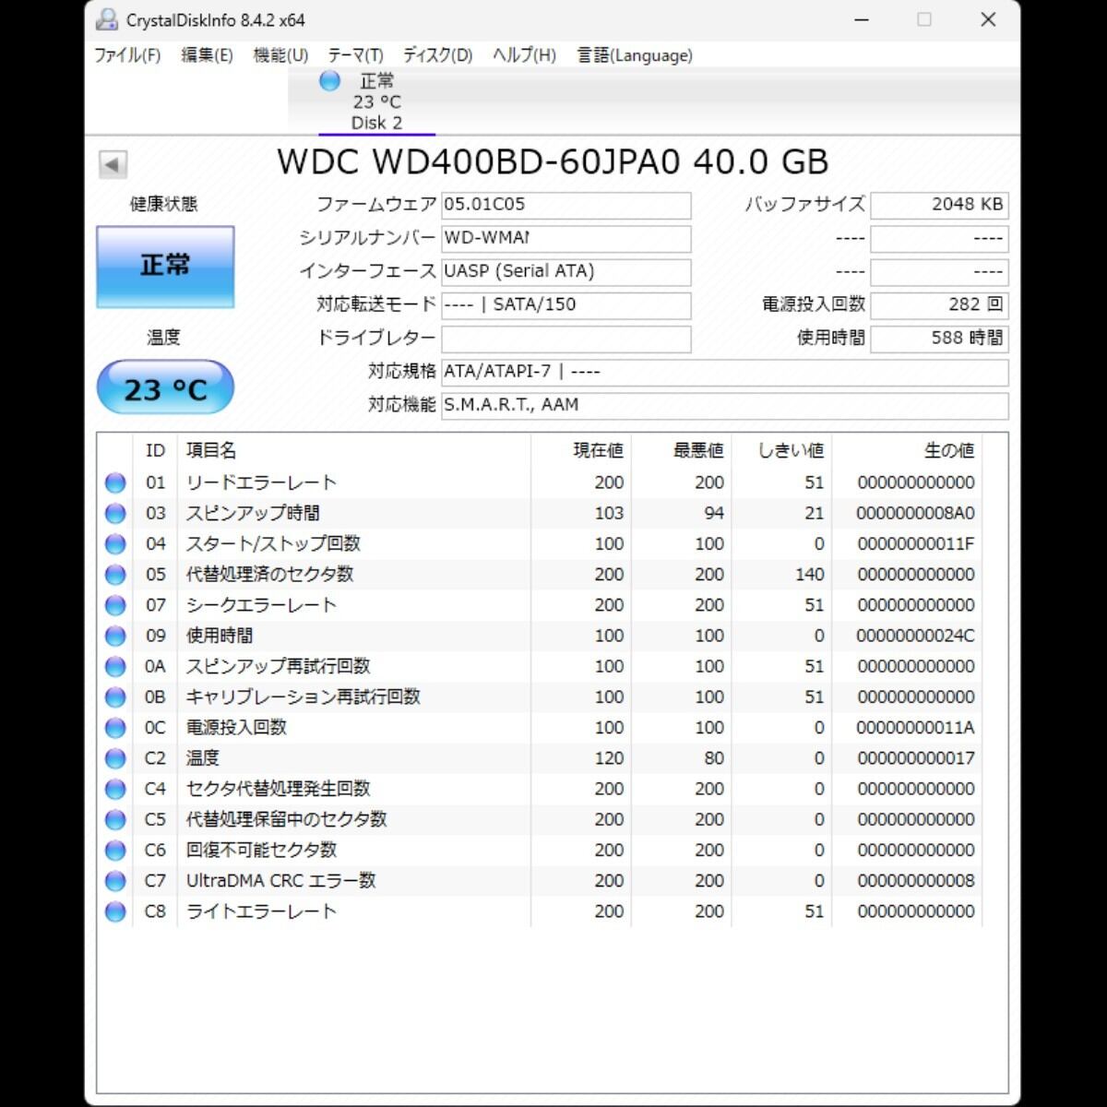This screenshot has height=1107, width=1107.
Task: Click the features field S.M.A.R.T., AAM
Action: point(725,405)
